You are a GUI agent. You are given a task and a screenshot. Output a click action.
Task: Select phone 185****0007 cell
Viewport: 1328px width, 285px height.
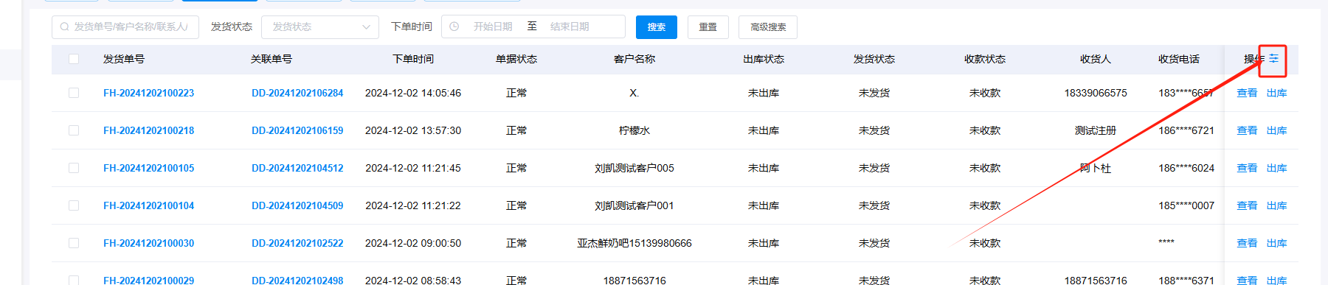point(1186,205)
